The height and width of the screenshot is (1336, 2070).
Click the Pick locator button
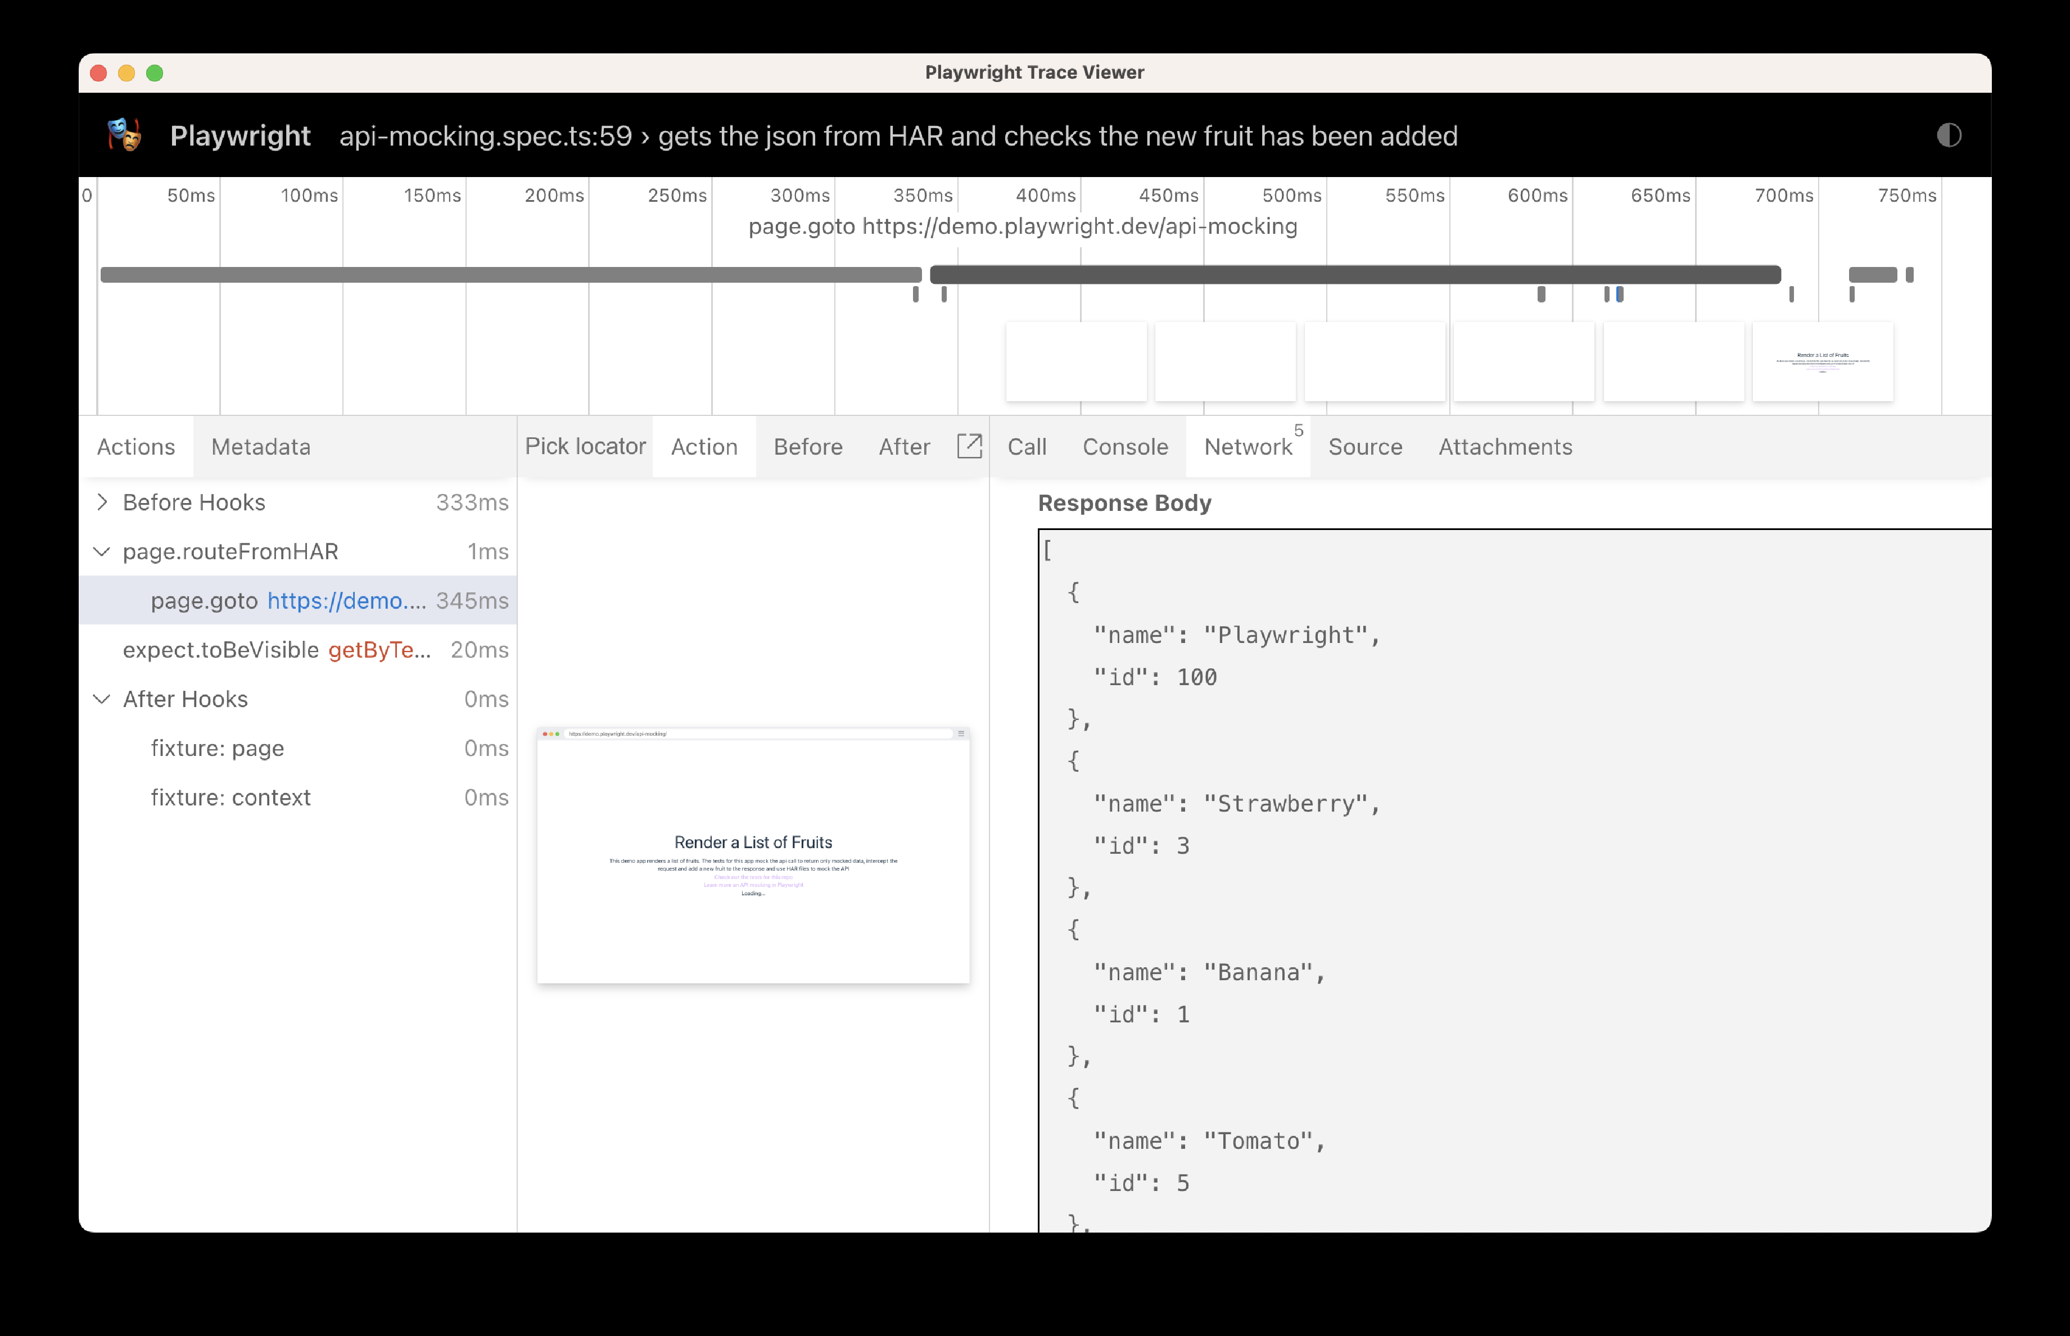tap(586, 446)
